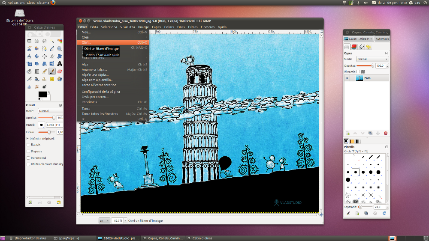The height and width of the screenshot is (241, 429).
Task: Open the Colors menu
Action: click(x=169, y=27)
